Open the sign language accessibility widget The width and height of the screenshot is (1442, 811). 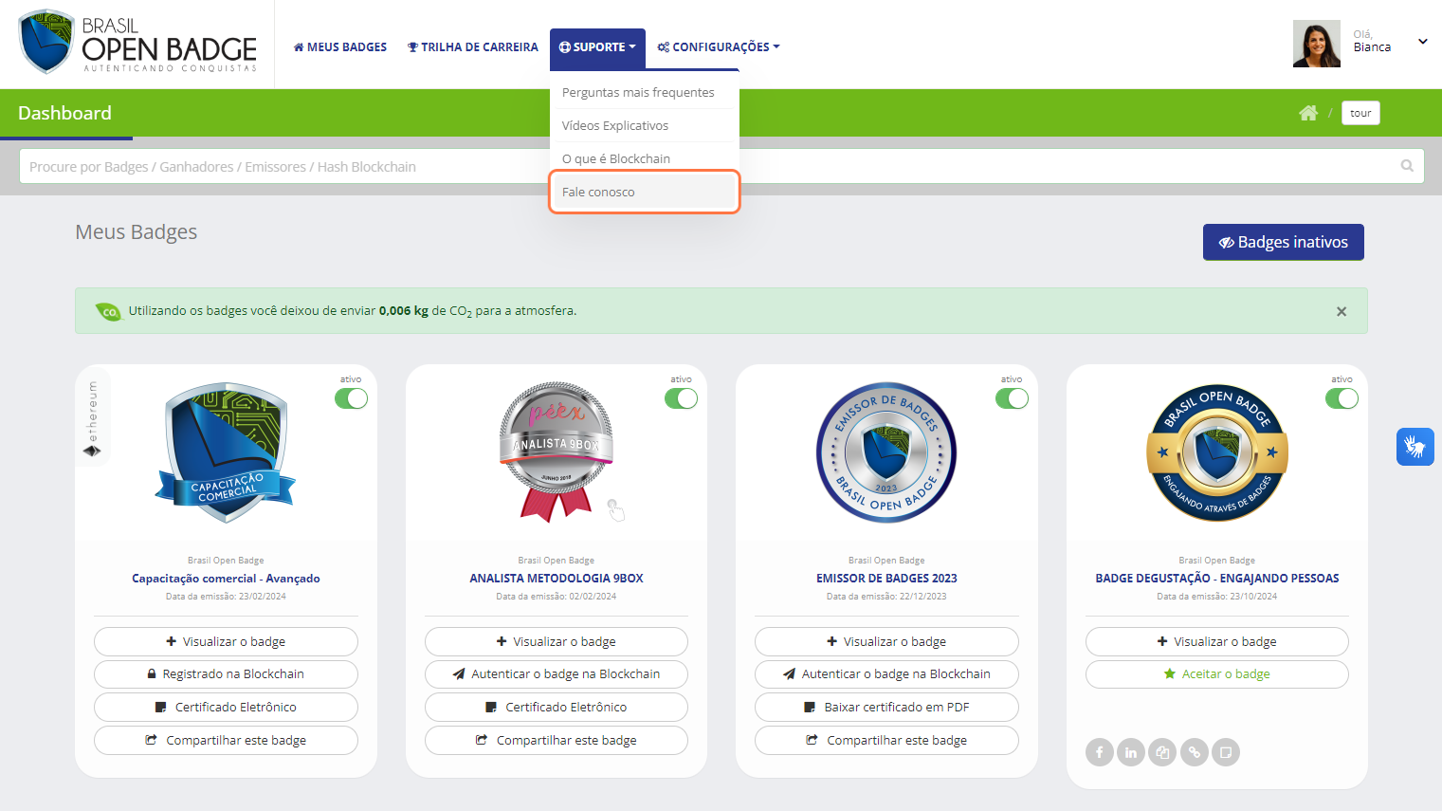coord(1415,447)
